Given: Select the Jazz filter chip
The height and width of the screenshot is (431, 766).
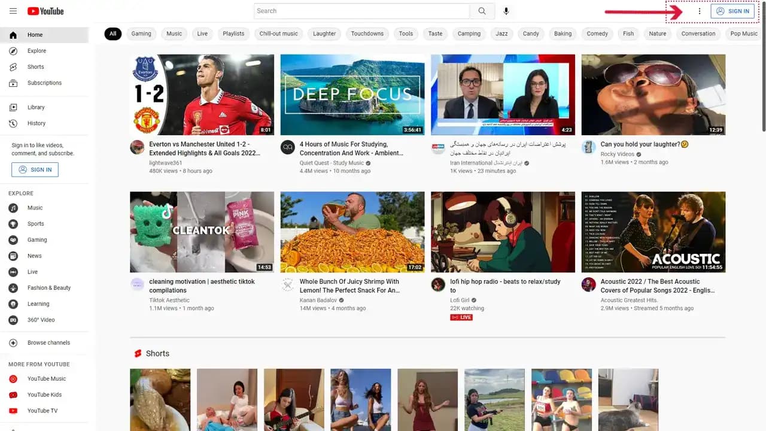Looking at the screenshot, I should click(x=501, y=34).
